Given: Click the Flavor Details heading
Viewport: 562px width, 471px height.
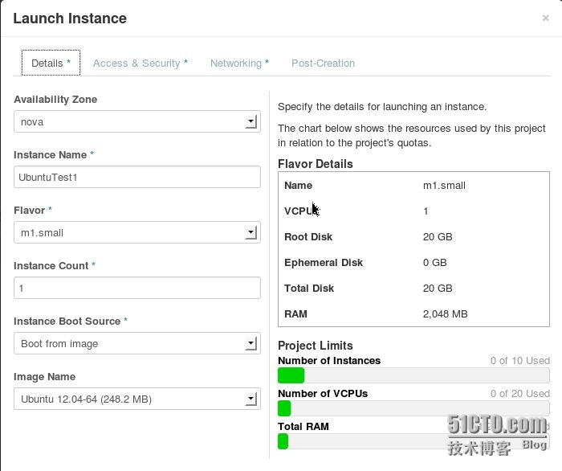Looking at the screenshot, I should (x=316, y=164).
